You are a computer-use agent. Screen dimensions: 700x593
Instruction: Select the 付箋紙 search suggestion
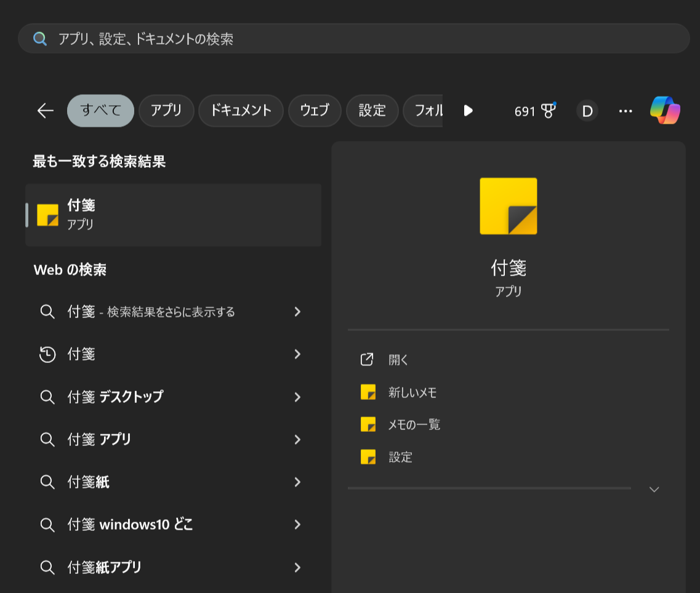click(173, 482)
